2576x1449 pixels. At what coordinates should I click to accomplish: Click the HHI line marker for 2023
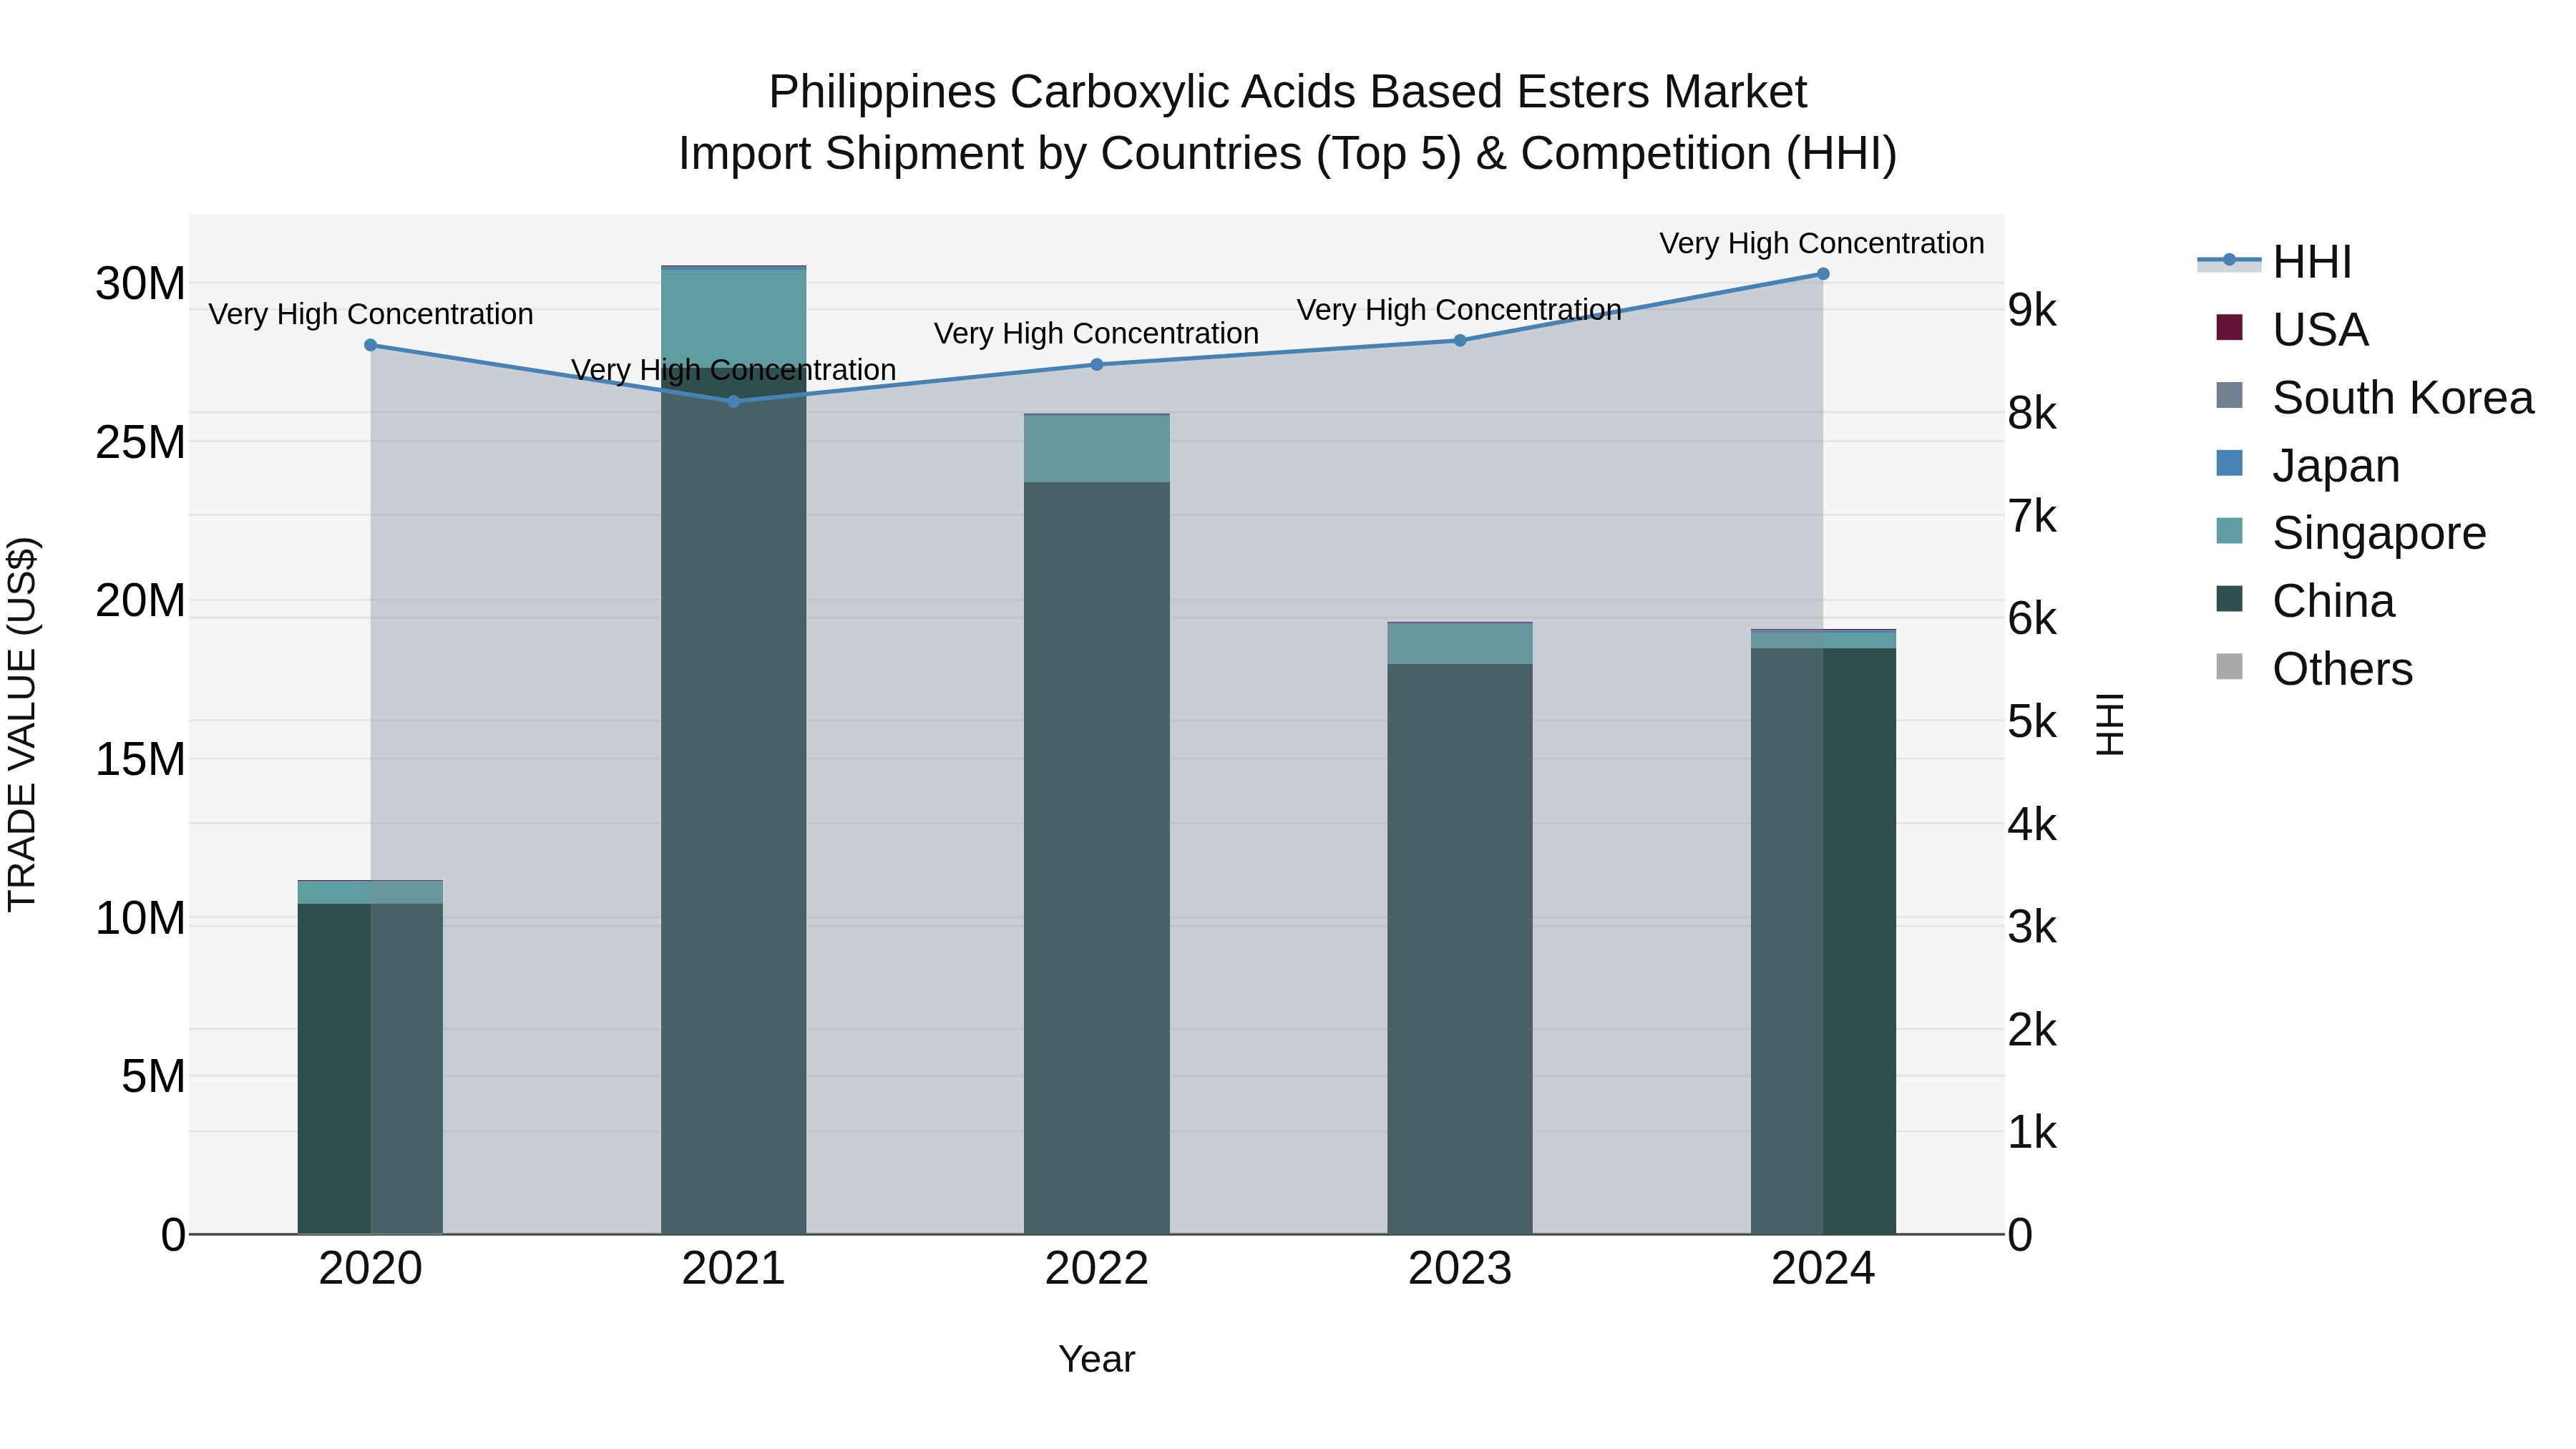[1459, 340]
